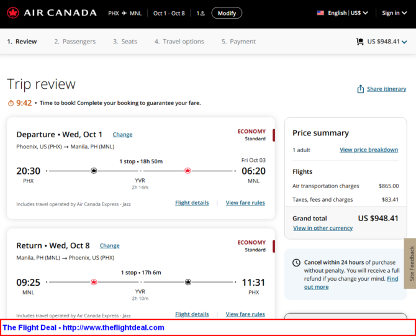Click the share itinerary upload icon

tap(360, 89)
